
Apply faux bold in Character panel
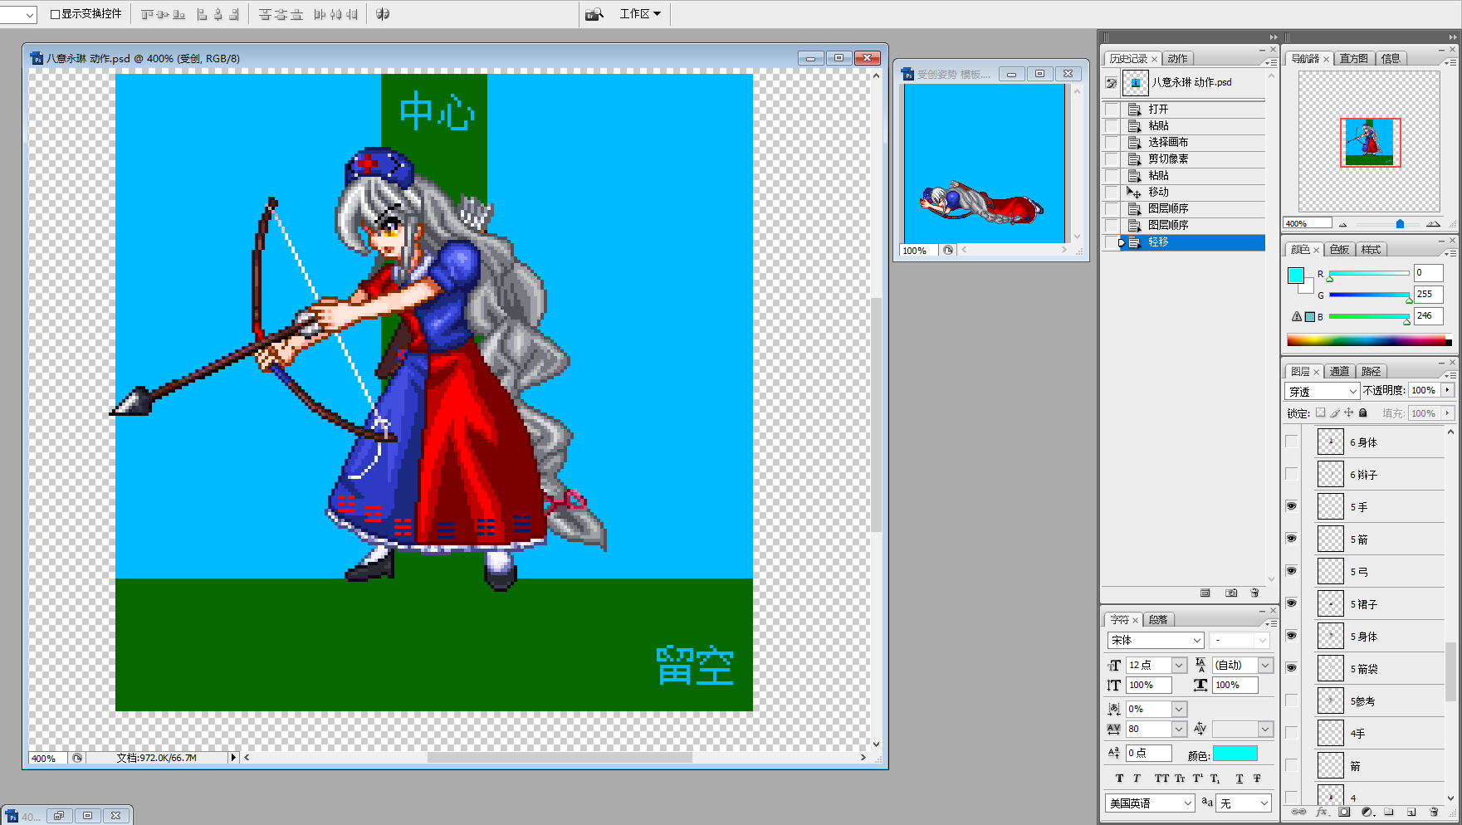pyautogui.click(x=1119, y=779)
